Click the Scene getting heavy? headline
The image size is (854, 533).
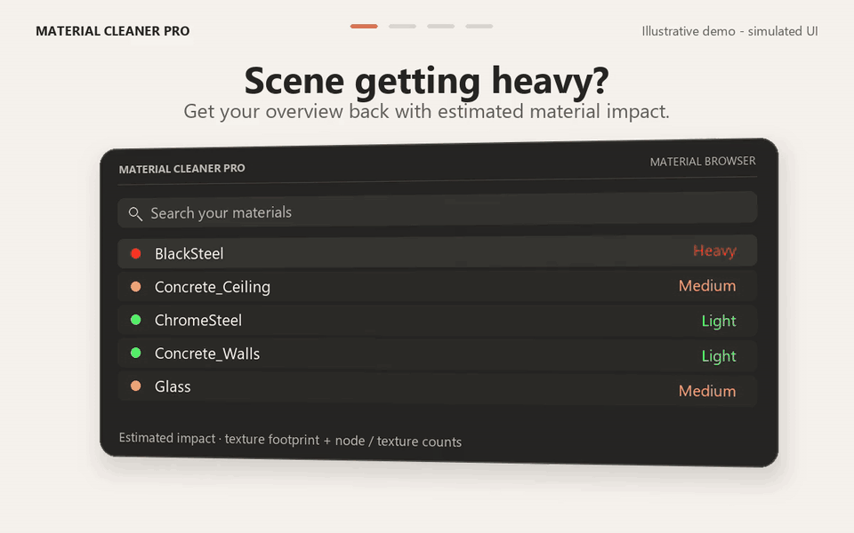[x=426, y=81]
